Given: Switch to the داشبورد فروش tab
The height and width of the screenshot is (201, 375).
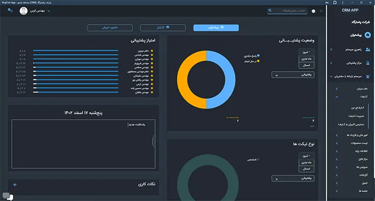Looking at the screenshot, I should tap(110, 28).
